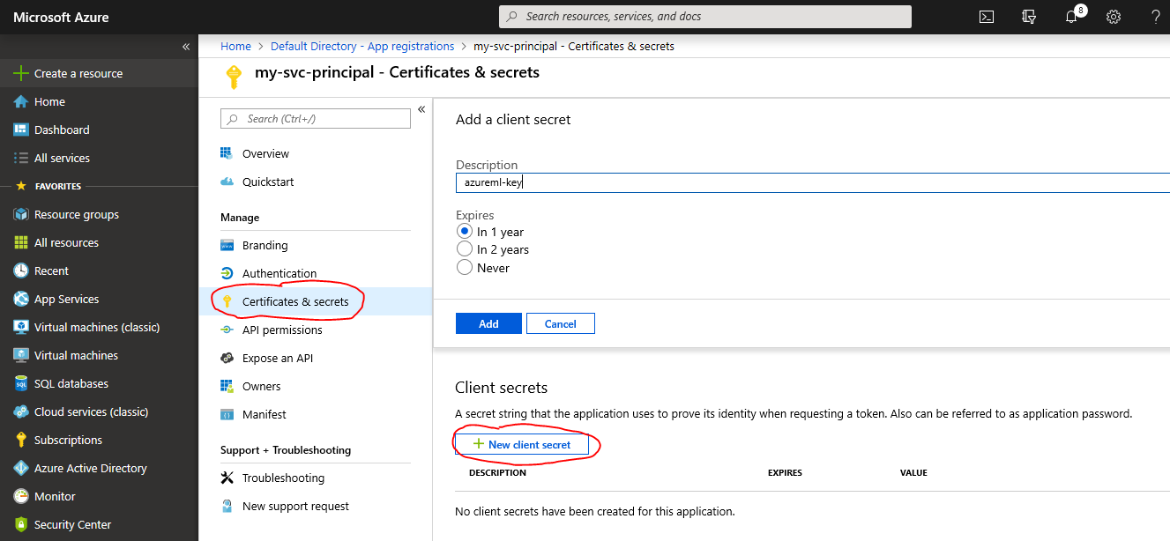Click the Azure Active Directory icon
This screenshot has height=541, width=1170.
21,468
